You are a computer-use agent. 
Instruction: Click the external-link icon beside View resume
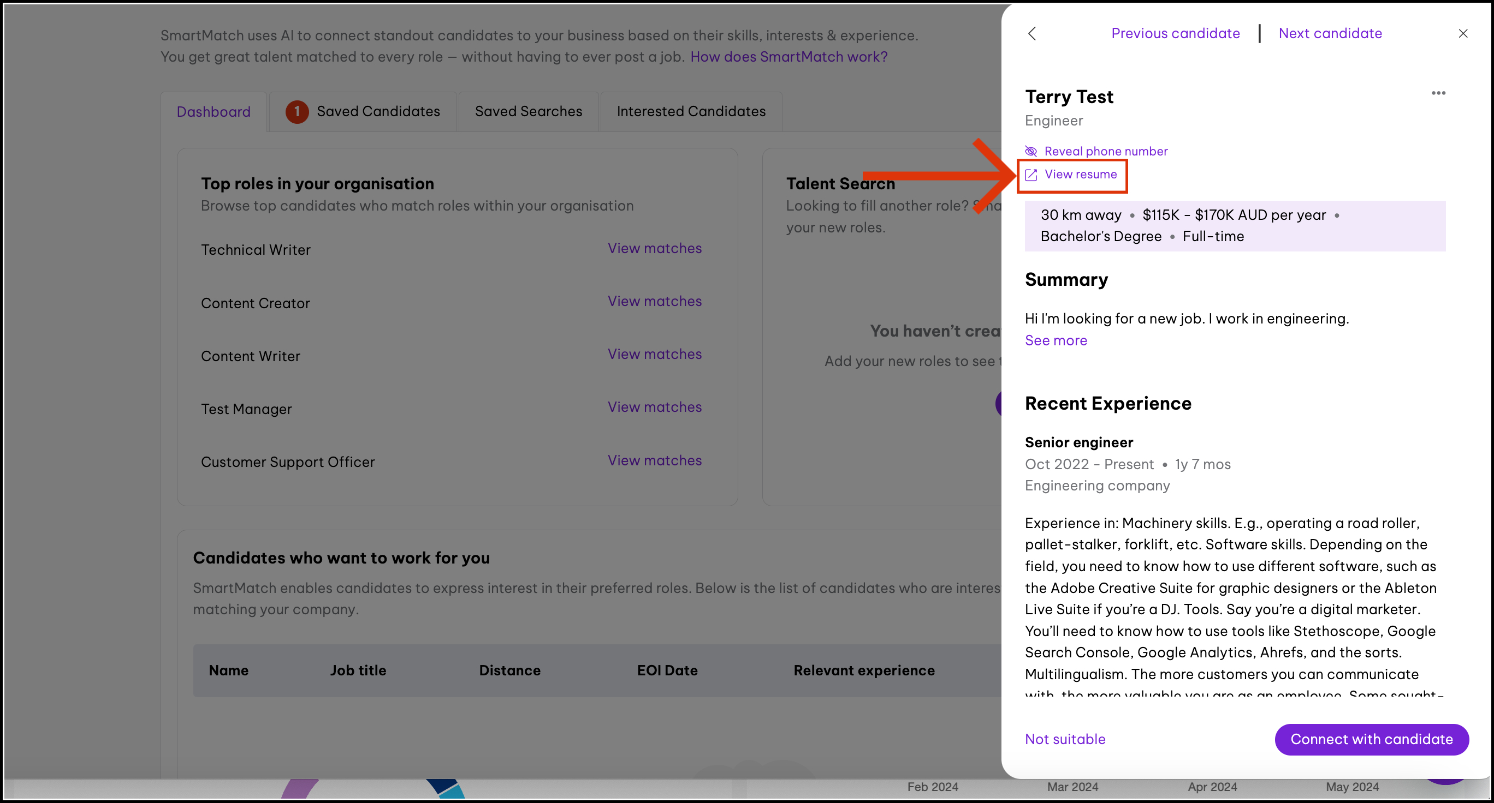(1030, 175)
